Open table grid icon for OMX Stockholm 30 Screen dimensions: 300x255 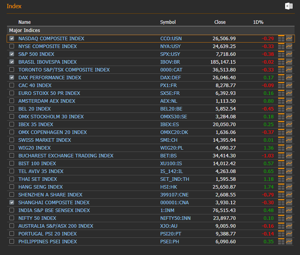point(281,116)
